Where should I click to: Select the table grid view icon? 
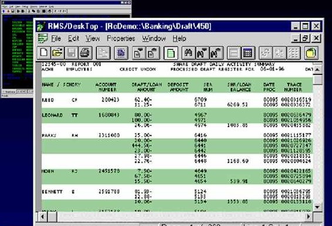point(248,53)
